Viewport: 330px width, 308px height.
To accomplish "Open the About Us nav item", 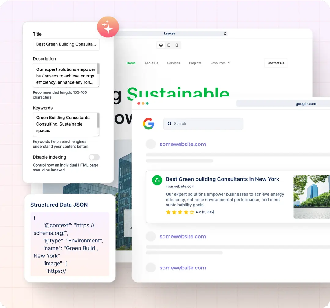I will pos(151,63).
